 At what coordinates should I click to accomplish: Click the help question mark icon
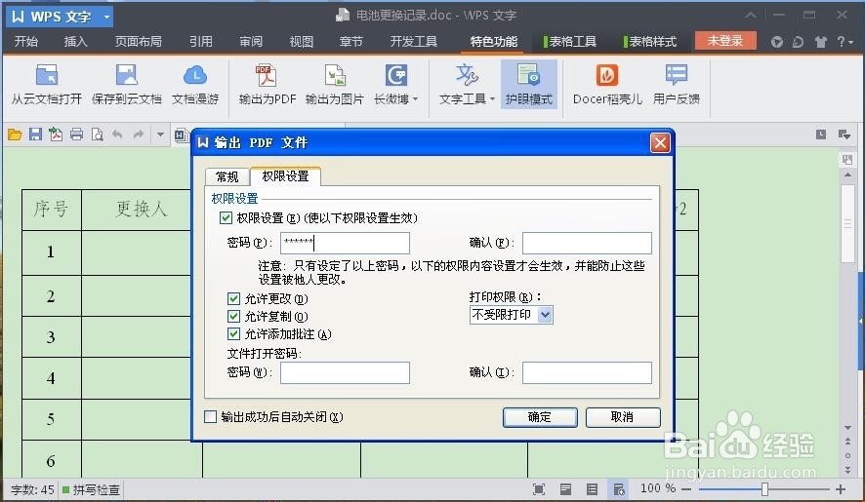(x=841, y=41)
